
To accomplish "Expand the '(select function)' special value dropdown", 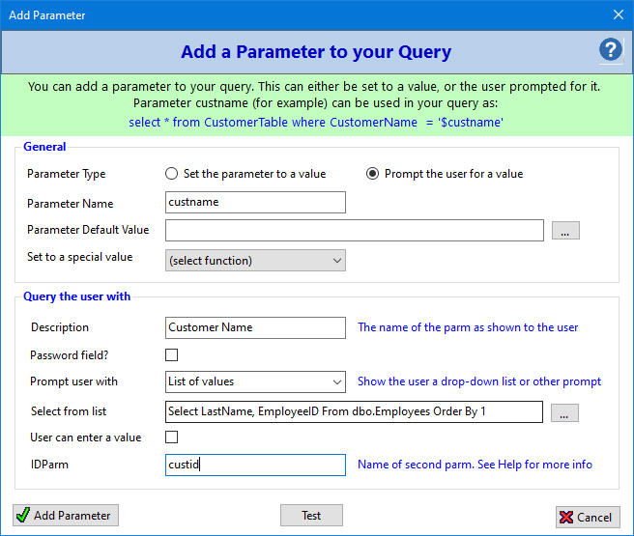I will (x=255, y=261).
